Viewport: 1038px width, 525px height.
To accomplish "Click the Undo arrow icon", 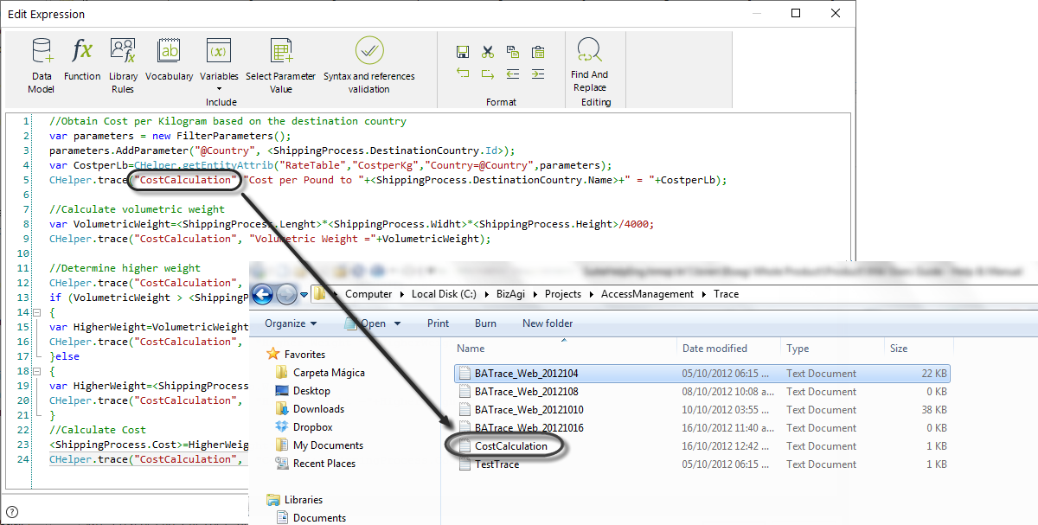I will click(x=463, y=74).
